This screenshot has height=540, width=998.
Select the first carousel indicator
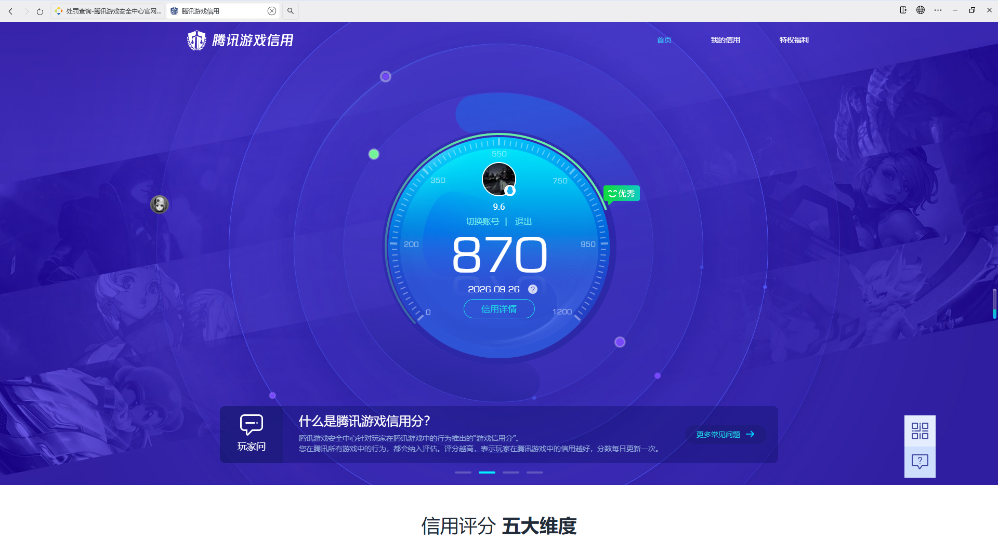coord(463,473)
